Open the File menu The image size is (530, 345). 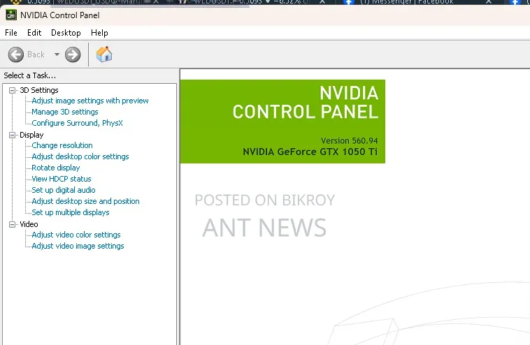pos(10,33)
